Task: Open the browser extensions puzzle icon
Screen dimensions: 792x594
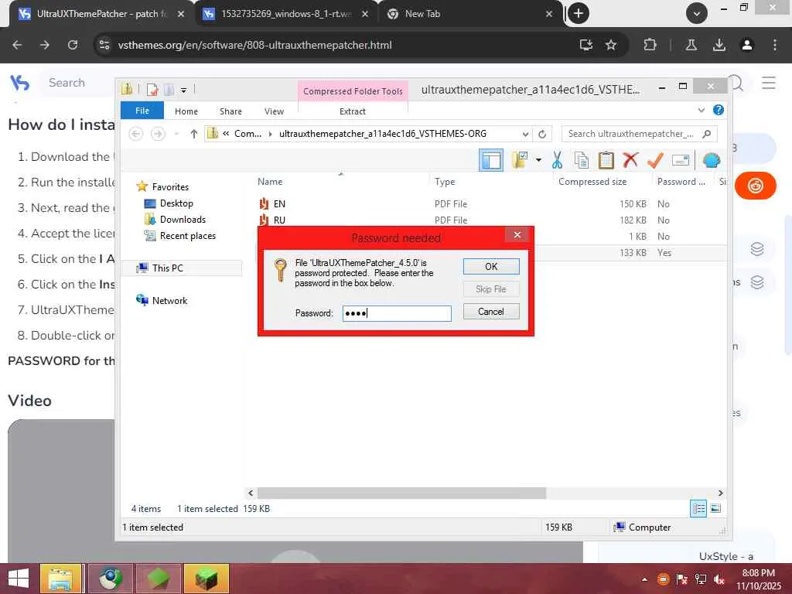Action: point(650,45)
